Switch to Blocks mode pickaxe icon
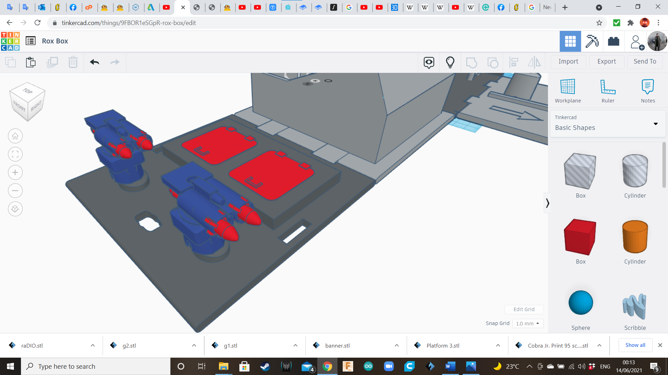The width and height of the screenshot is (668, 375). 591,41
